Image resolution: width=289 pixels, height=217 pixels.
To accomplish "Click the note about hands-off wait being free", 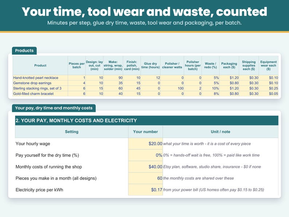I will [211, 155].
